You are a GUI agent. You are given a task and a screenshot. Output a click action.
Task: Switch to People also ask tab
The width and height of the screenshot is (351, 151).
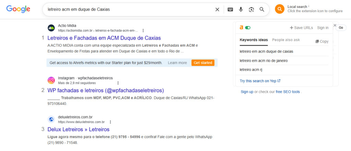286,40
